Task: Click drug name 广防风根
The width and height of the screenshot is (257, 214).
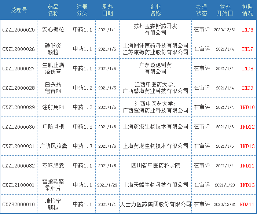Action: [53, 126]
